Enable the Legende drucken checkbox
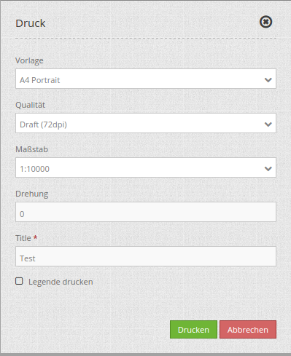291x356 pixels. point(19,281)
